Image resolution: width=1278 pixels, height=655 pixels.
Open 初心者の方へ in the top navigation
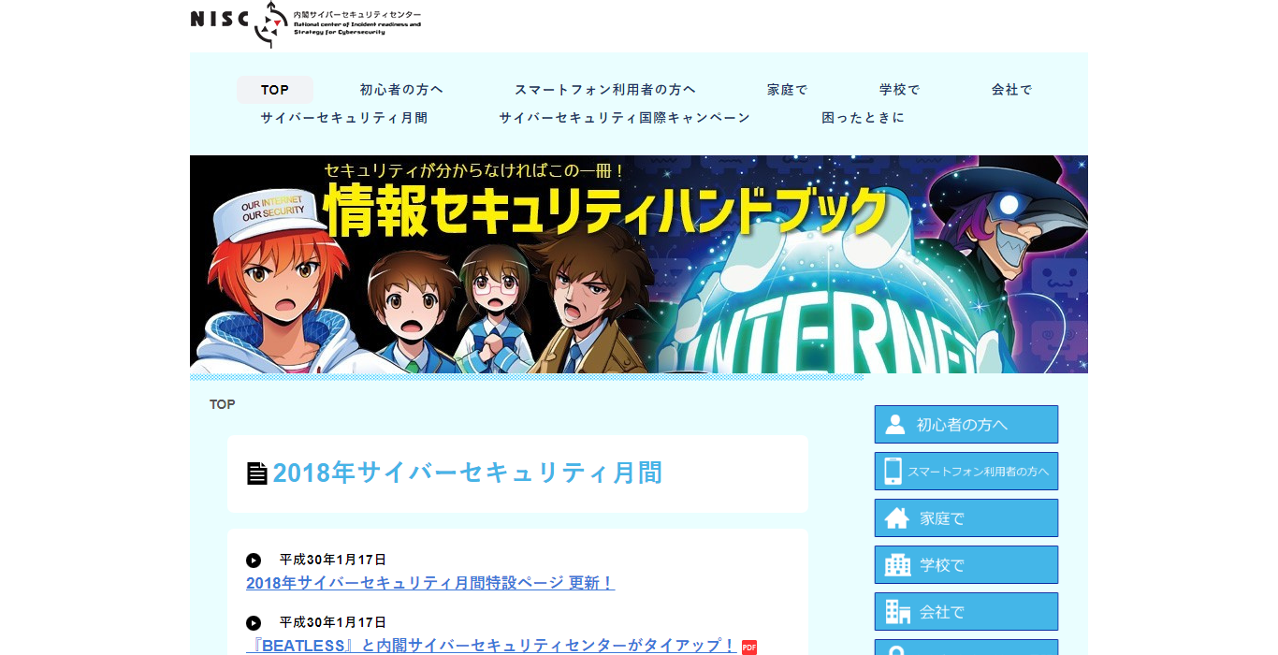tap(401, 90)
